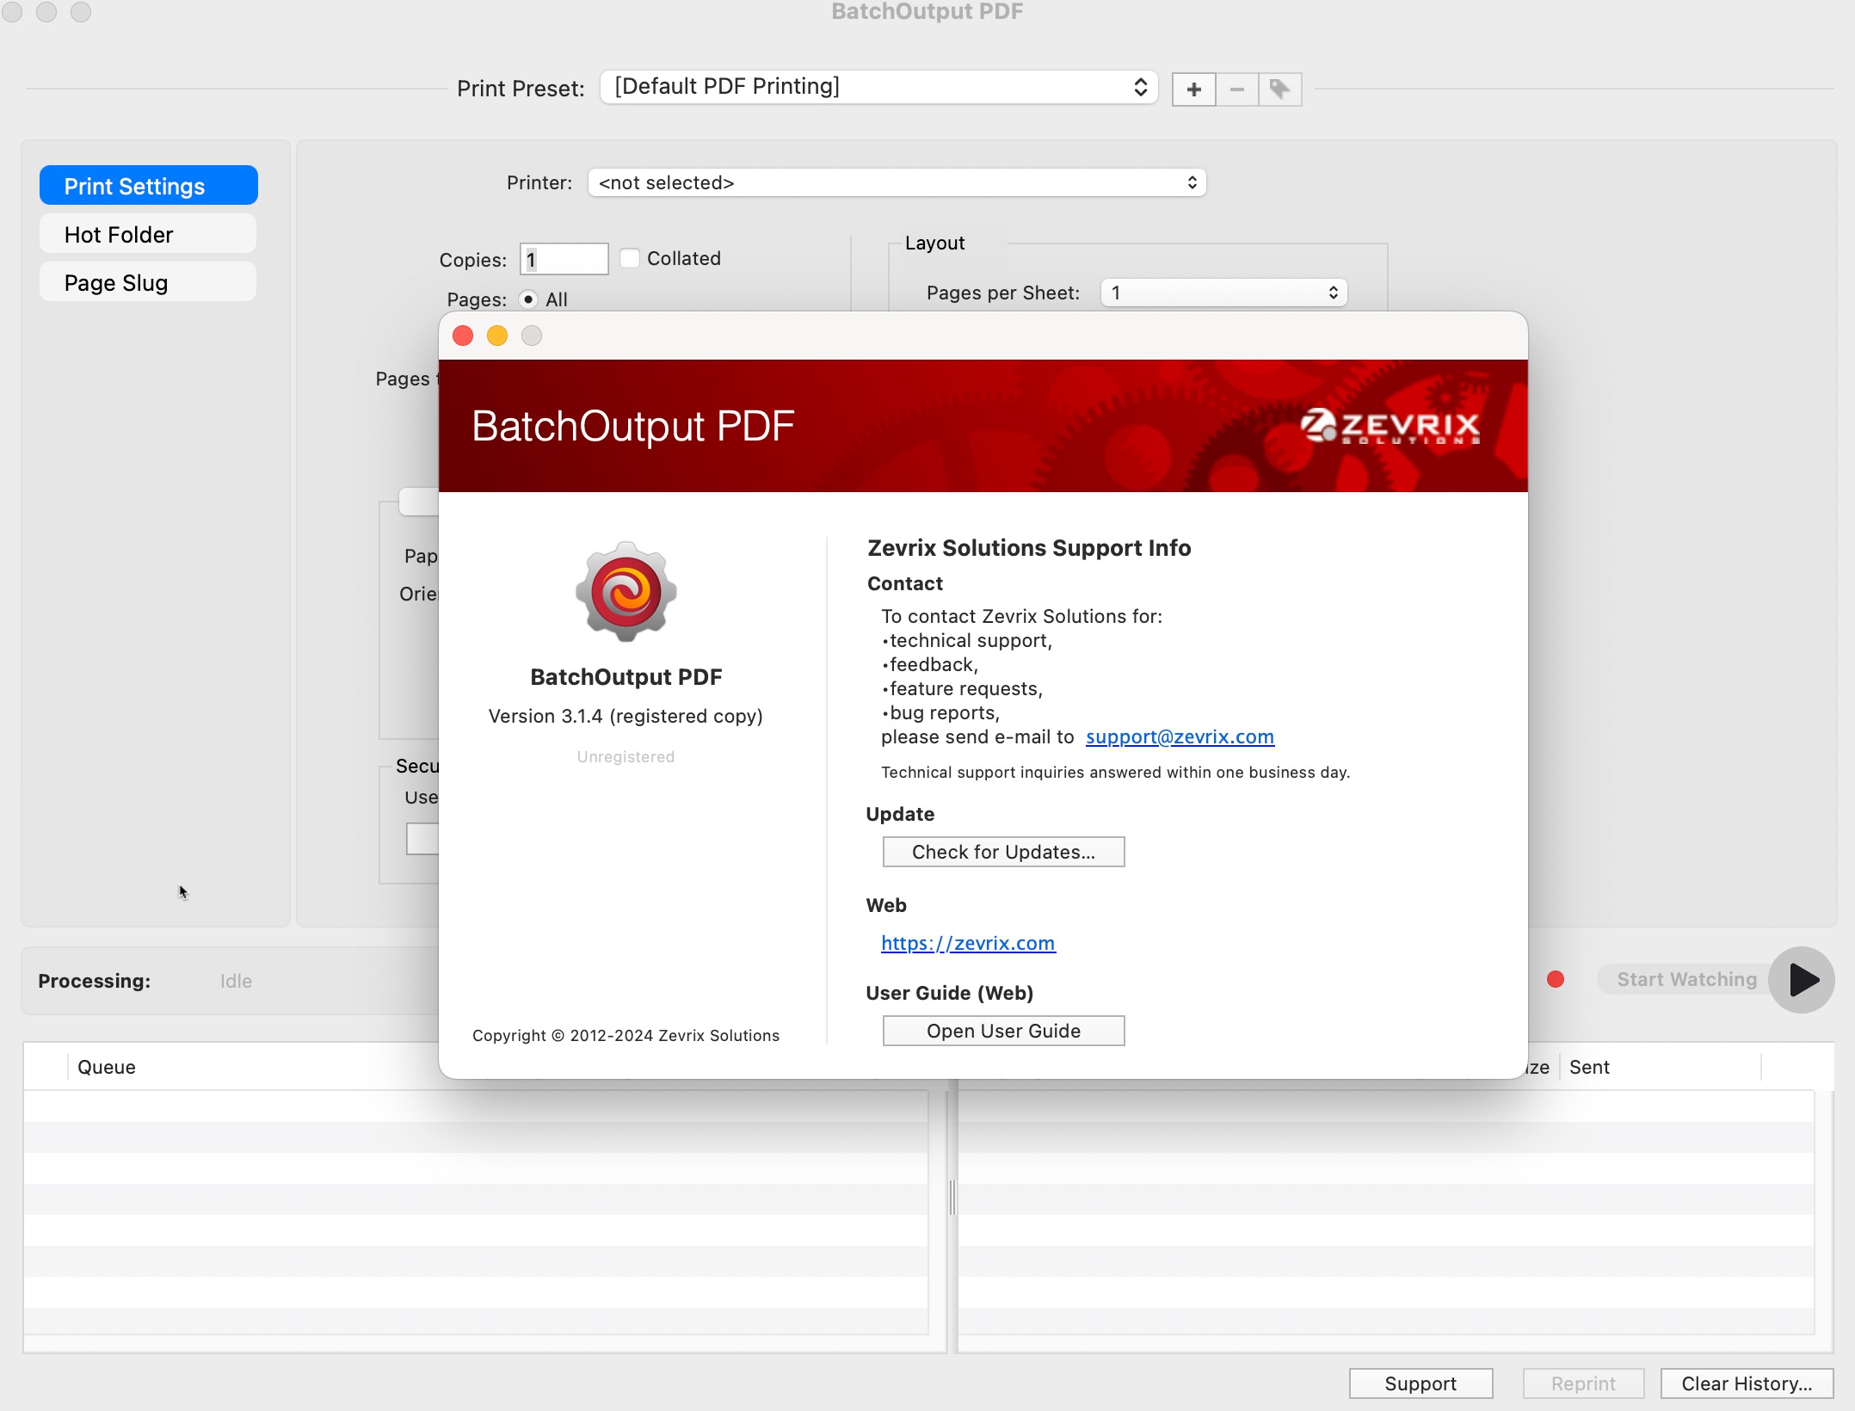Click Open User Guide button

(x=1003, y=1031)
